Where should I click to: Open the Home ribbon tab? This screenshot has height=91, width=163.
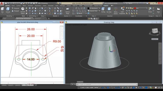pos(7,6)
